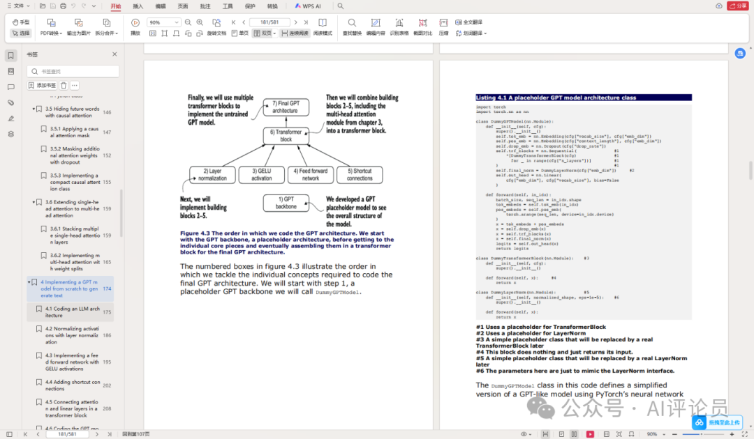Click the red 分享 share button
Viewport: 754px width, 439px height.
point(738,6)
